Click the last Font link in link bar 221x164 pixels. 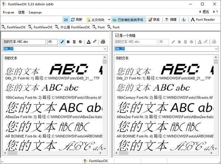(113, 27)
